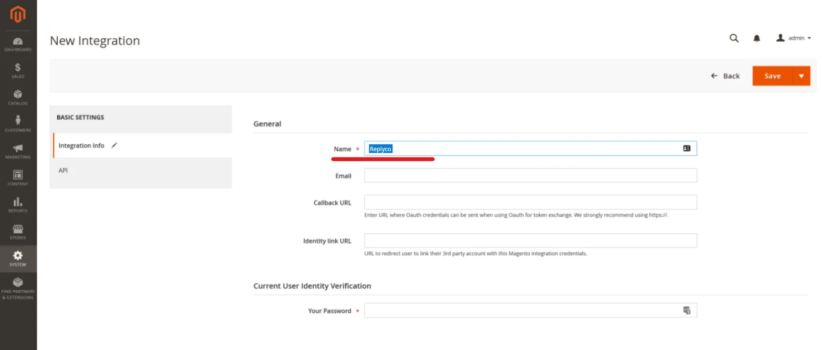This screenshot has height=350, width=822.
Task: Open the Stores storefront icon
Action: click(18, 229)
